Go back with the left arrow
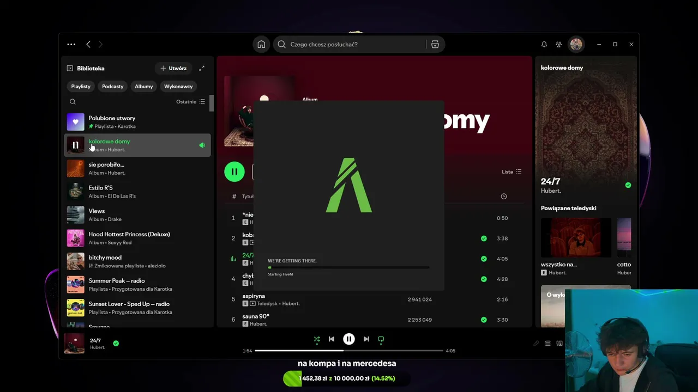The width and height of the screenshot is (698, 392). (x=88, y=44)
